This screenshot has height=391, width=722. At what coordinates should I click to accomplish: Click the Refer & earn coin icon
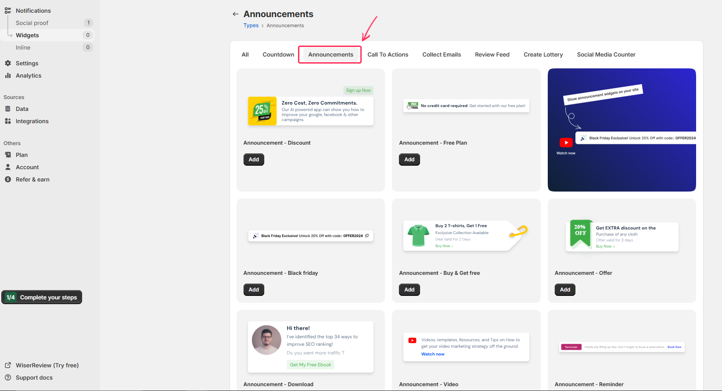(8, 179)
